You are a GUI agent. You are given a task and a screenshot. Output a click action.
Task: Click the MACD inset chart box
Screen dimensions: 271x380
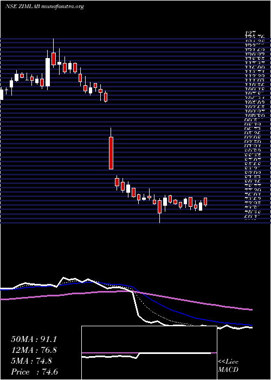(149, 353)
